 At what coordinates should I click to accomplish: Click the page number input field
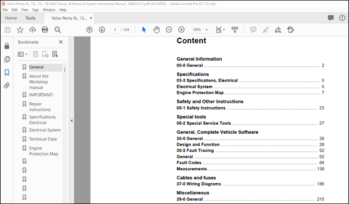pos(115,30)
